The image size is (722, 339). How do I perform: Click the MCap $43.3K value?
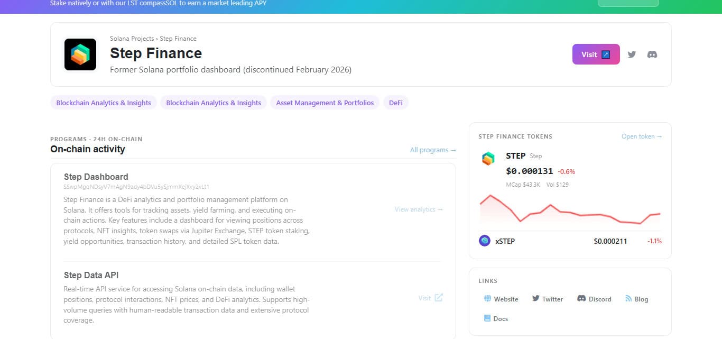pyautogui.click(x=523, y=185)
